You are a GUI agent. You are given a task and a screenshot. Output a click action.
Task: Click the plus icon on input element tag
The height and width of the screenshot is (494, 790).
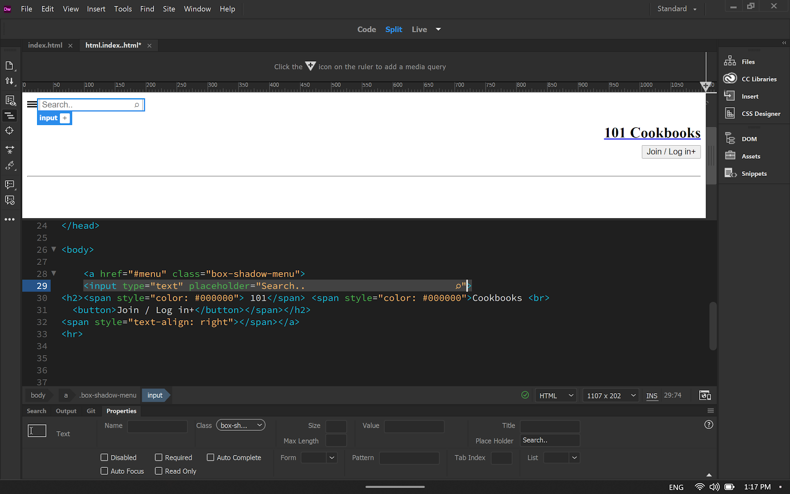(65, 118)
